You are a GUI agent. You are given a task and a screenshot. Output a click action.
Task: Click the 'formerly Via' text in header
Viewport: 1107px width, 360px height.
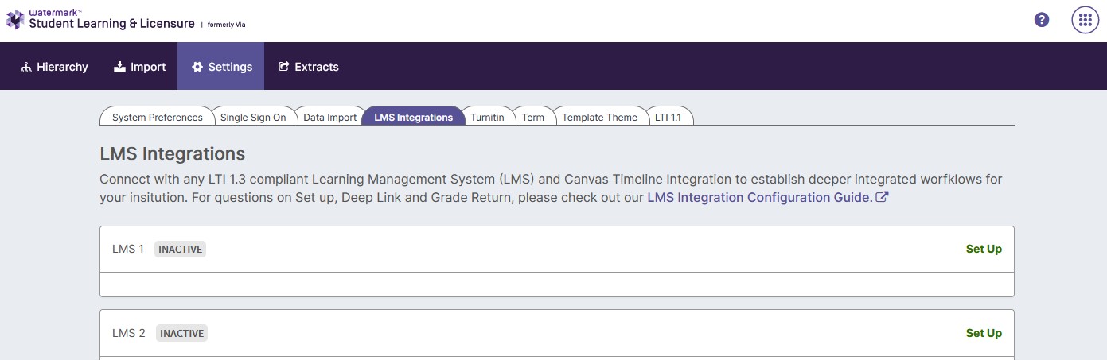[x=226, y=25]
